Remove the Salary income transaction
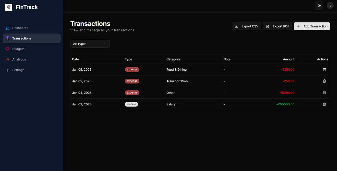Screen dimensions: 337x171 point(324,104)
